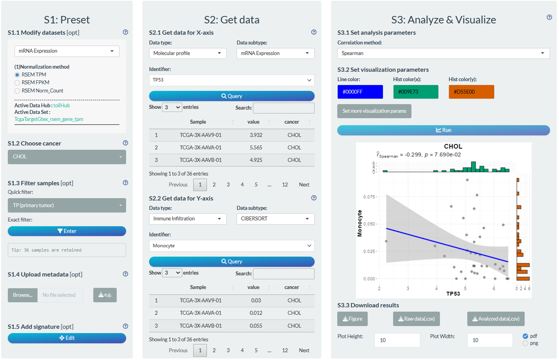Click help icon for S2.2 Y-axis data
The width and height of the screenshot is (559, 360).
[314, 198]
